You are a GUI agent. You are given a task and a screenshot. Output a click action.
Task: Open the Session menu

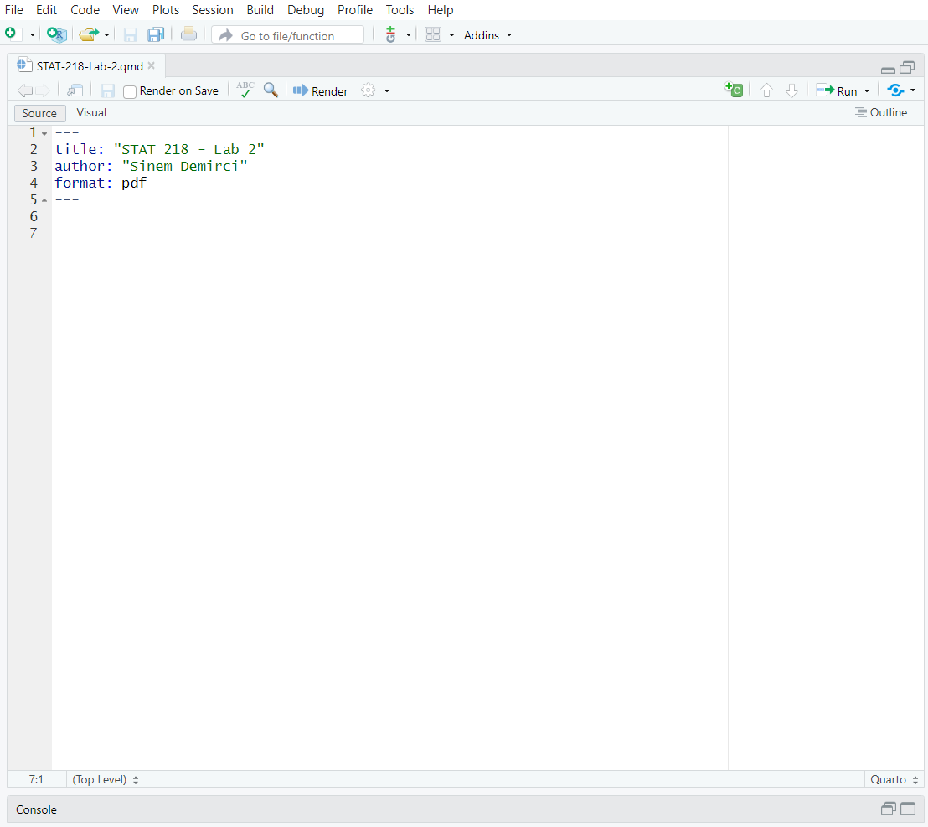click(x=213, y=10)
